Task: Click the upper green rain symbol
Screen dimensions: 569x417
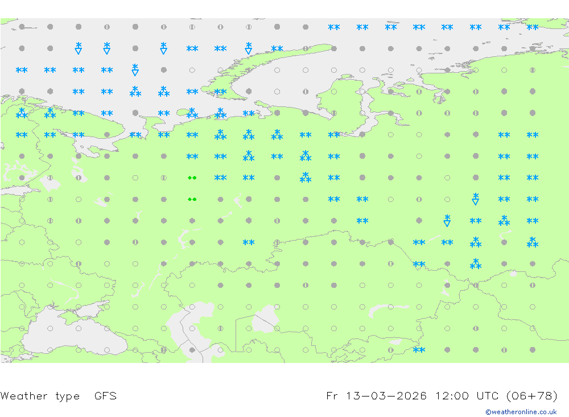Action: point(192,178)
